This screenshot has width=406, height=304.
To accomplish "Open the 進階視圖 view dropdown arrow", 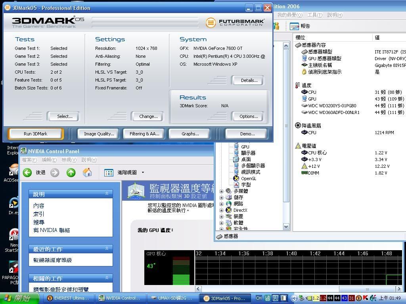I will tap(143, 173).
